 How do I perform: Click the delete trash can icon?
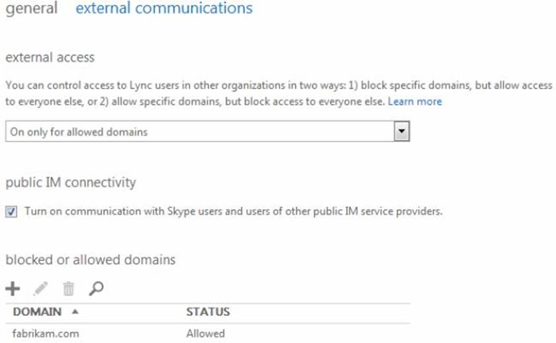[x=69, y=288]
